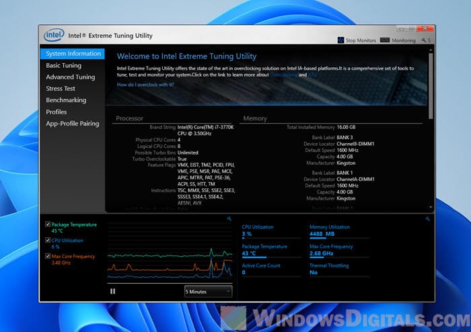Maximize the Intel Extreme Tuning Utility window
This screenshot has width=471, height=332.
[412, 29]
